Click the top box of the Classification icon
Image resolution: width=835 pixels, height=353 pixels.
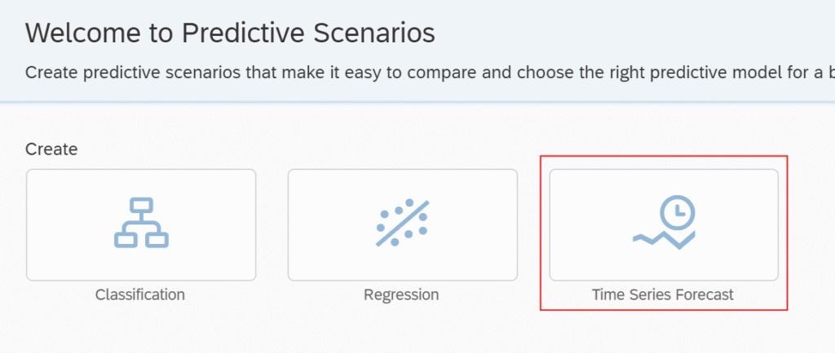(141, 205)
